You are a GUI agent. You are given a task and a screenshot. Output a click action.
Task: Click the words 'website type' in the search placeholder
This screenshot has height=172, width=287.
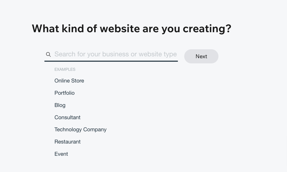pos(158,54)
